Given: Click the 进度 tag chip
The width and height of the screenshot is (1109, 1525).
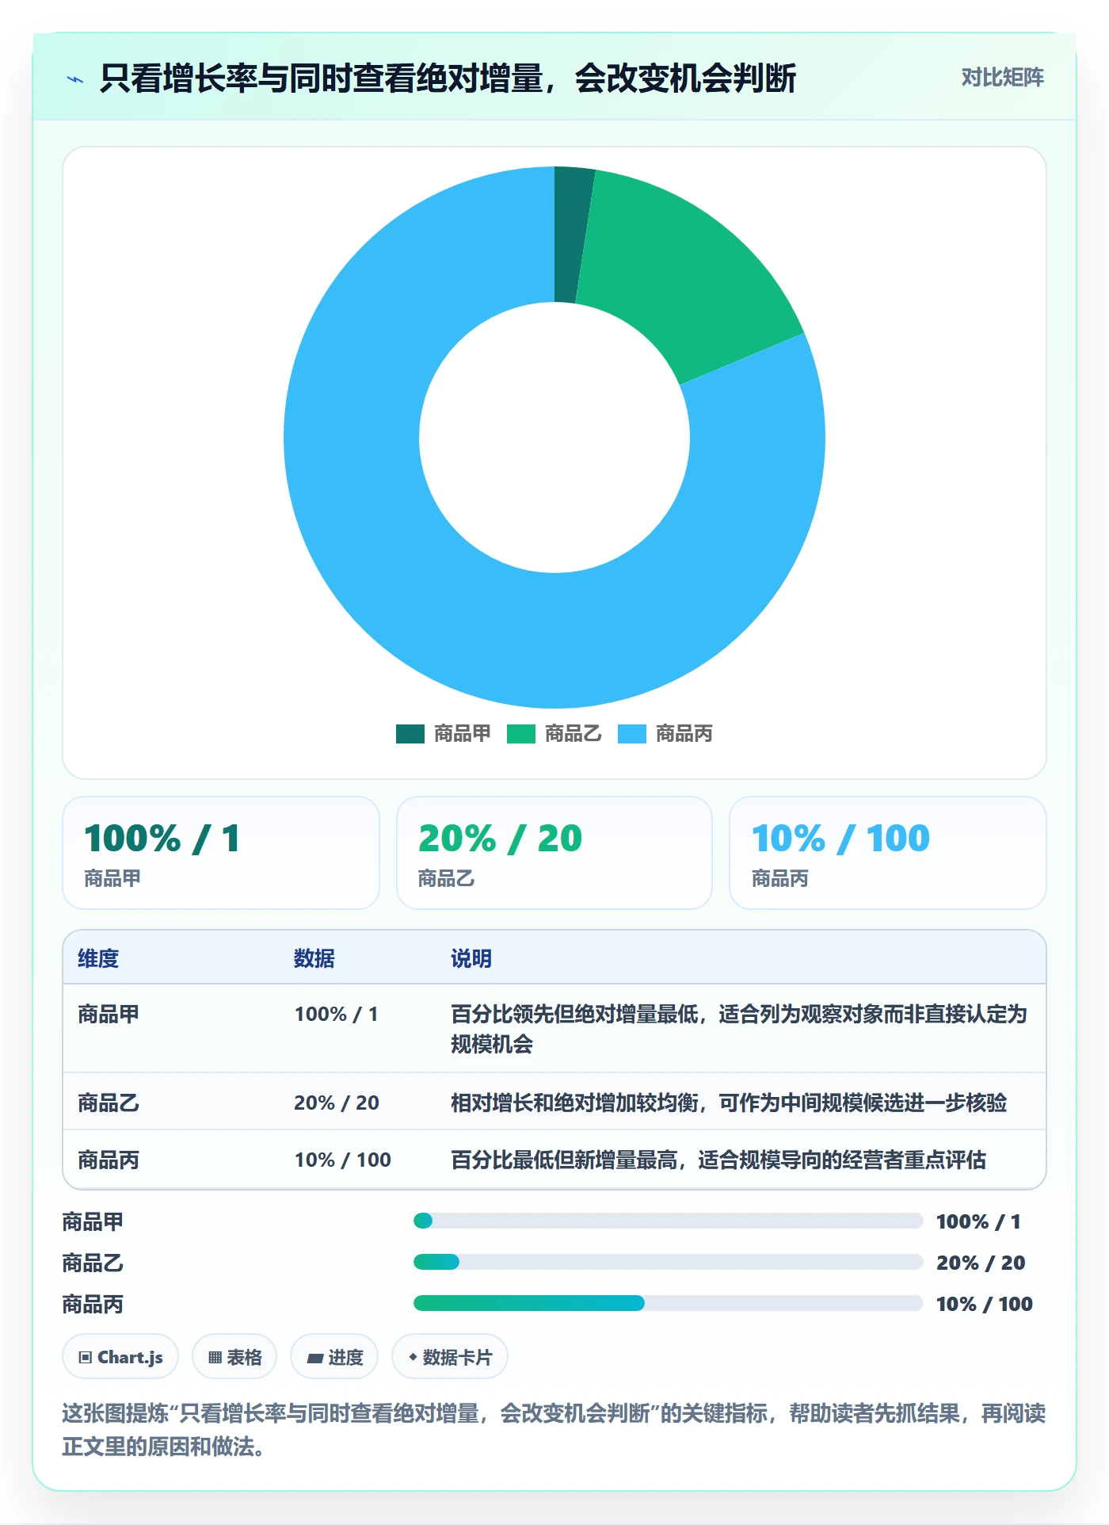Looking at the screenshot, I should pyautogui.click(x=334, y=1357).
